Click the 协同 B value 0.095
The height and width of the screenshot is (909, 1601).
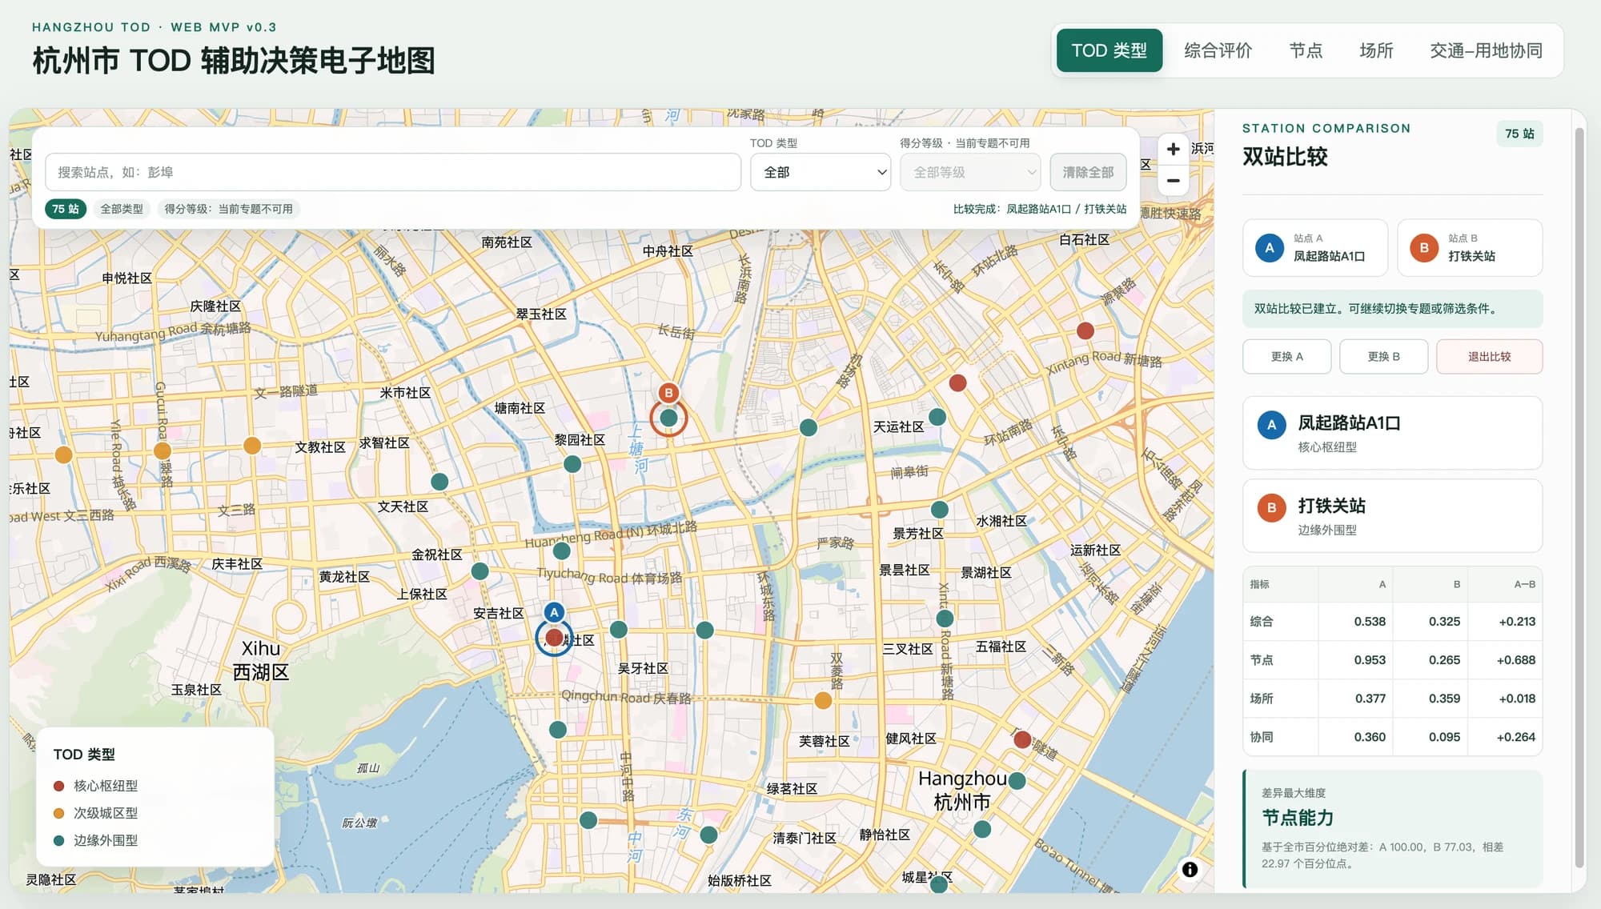point(1444,737)
